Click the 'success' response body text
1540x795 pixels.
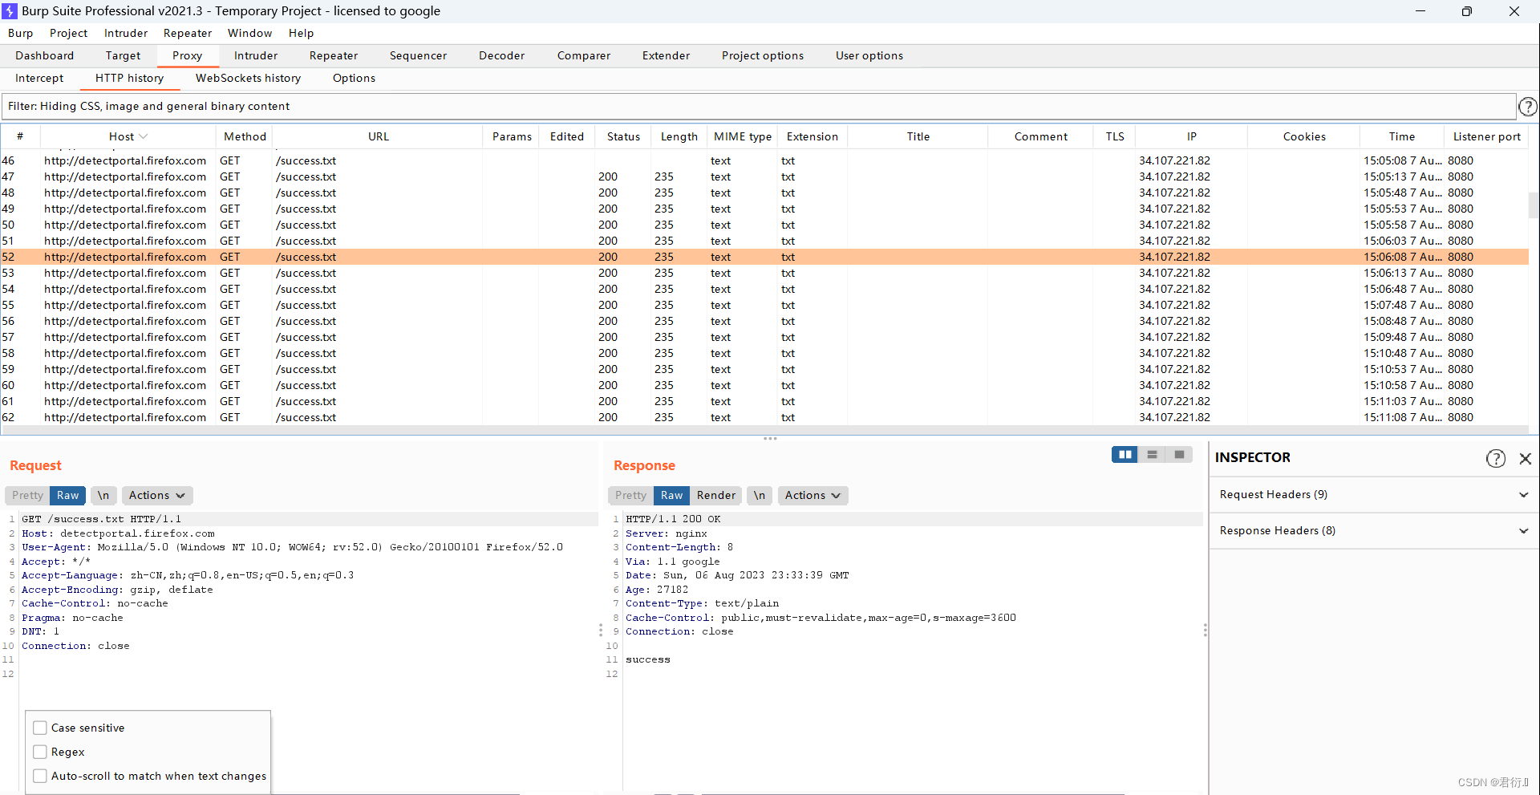pyautogui.click(x=648, y=659)
